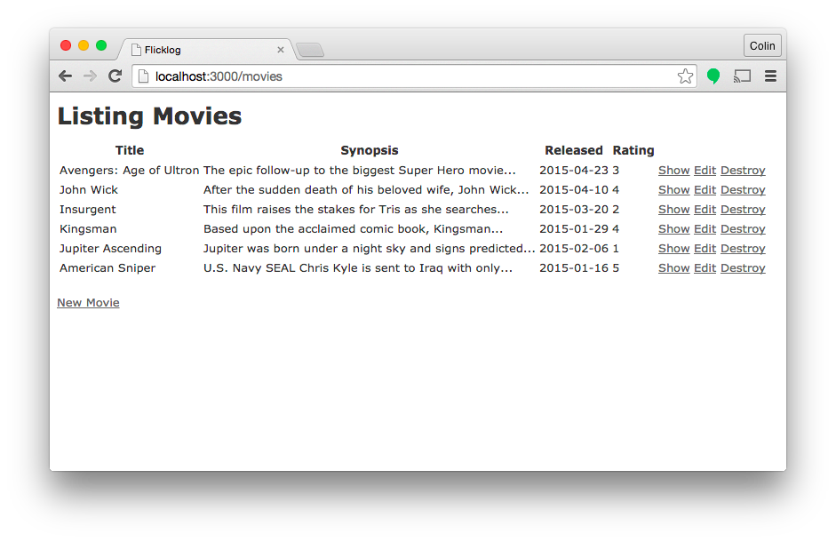Destroy the Jupiter Ascending entry

pyautogui.click(x=743, y=249)
